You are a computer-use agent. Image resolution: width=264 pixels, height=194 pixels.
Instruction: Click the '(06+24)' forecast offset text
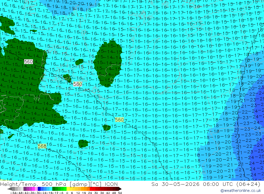[248, 184]
